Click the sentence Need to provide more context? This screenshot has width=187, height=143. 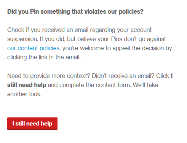(x=49, y=76)
